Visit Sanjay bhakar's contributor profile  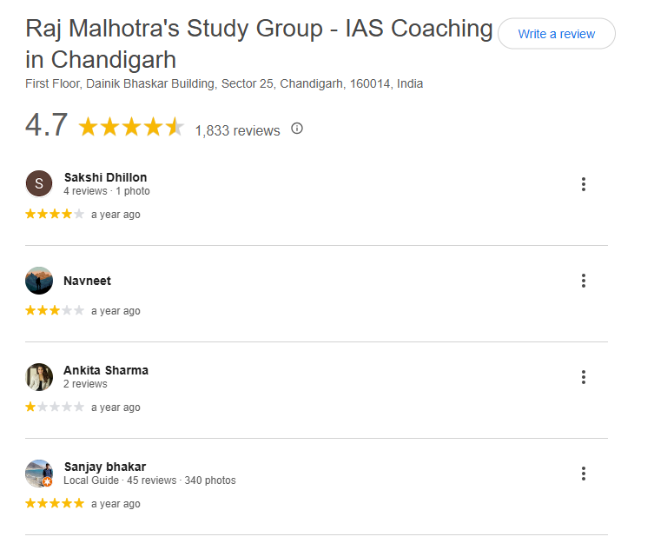[105, 467]
